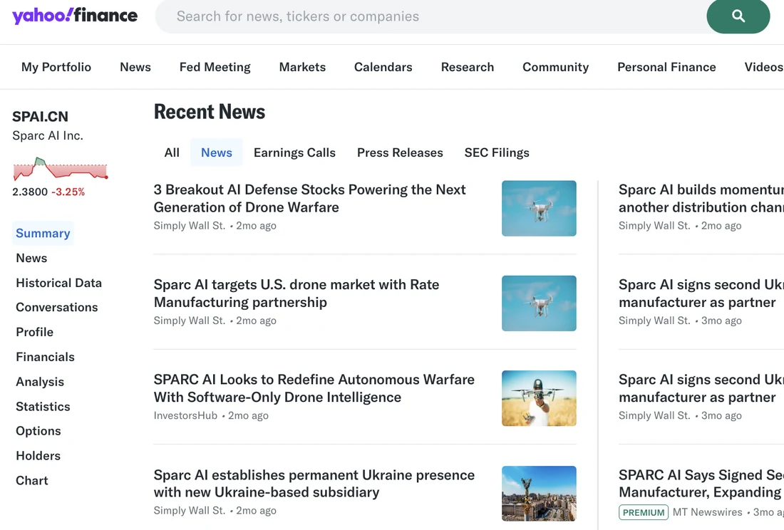Click the SPAI.CN mini price sparkline chart
Viewport: 784px width, 530px height.
tap(60, 169)
